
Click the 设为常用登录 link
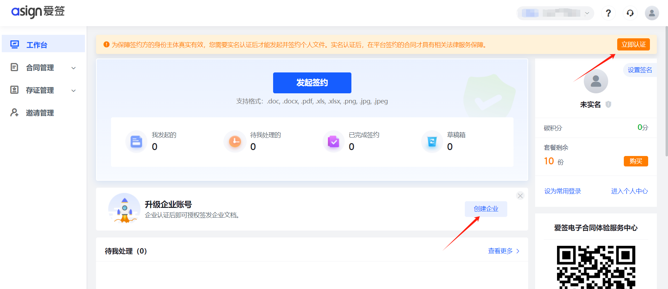[x=563, y=191]
